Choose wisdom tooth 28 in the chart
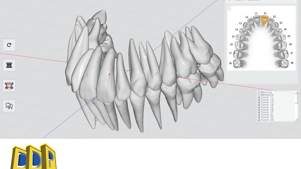This screenshot has height=169, width=301. [x=283, y=63]
